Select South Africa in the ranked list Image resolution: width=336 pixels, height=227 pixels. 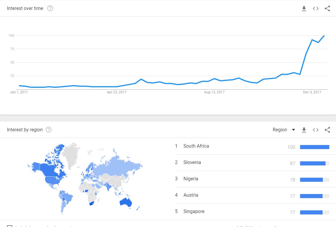coord(196,146)
